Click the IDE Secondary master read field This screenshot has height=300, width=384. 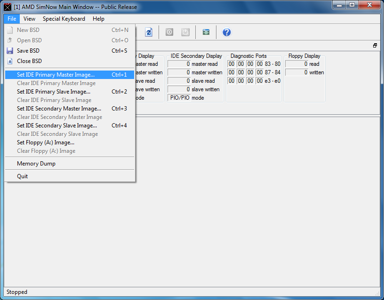coord(179,64)
